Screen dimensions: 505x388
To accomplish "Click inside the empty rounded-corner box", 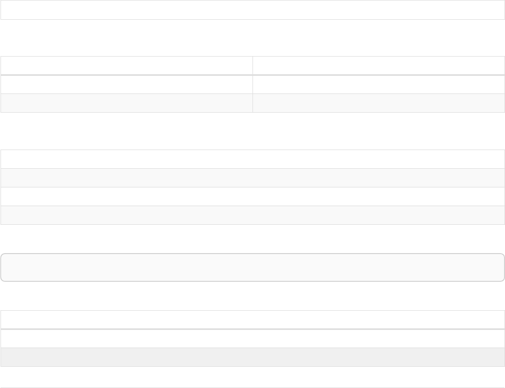I will click(252, 267).
